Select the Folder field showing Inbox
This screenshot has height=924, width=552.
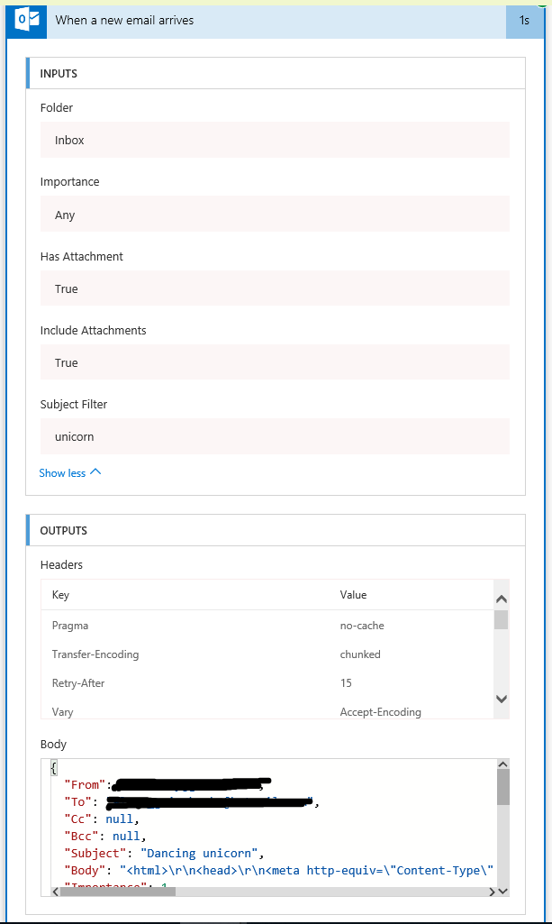click(275, 141)
